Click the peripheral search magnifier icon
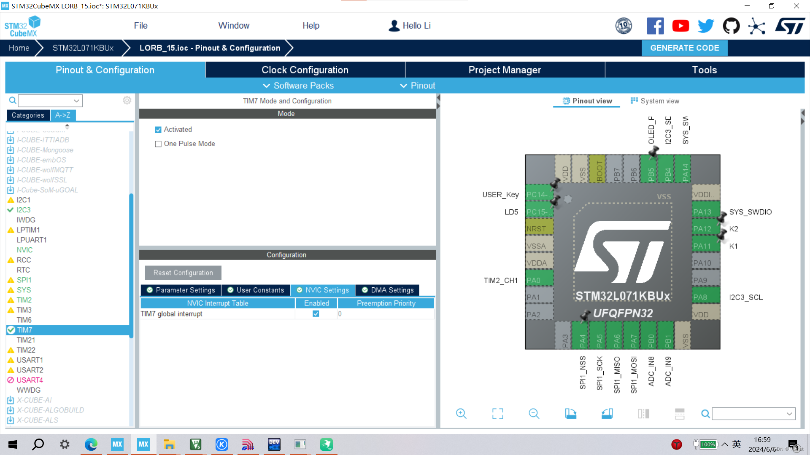Screen dimensions: 810x455 [x=13, y=100]
